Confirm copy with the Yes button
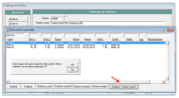This screenshot has width=179, height=98. tap(72, 70)
